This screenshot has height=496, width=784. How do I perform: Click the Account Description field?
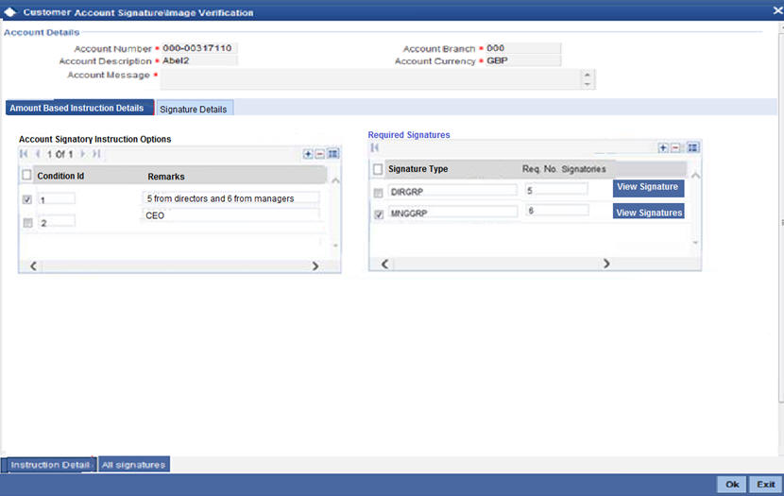[199, 60]
